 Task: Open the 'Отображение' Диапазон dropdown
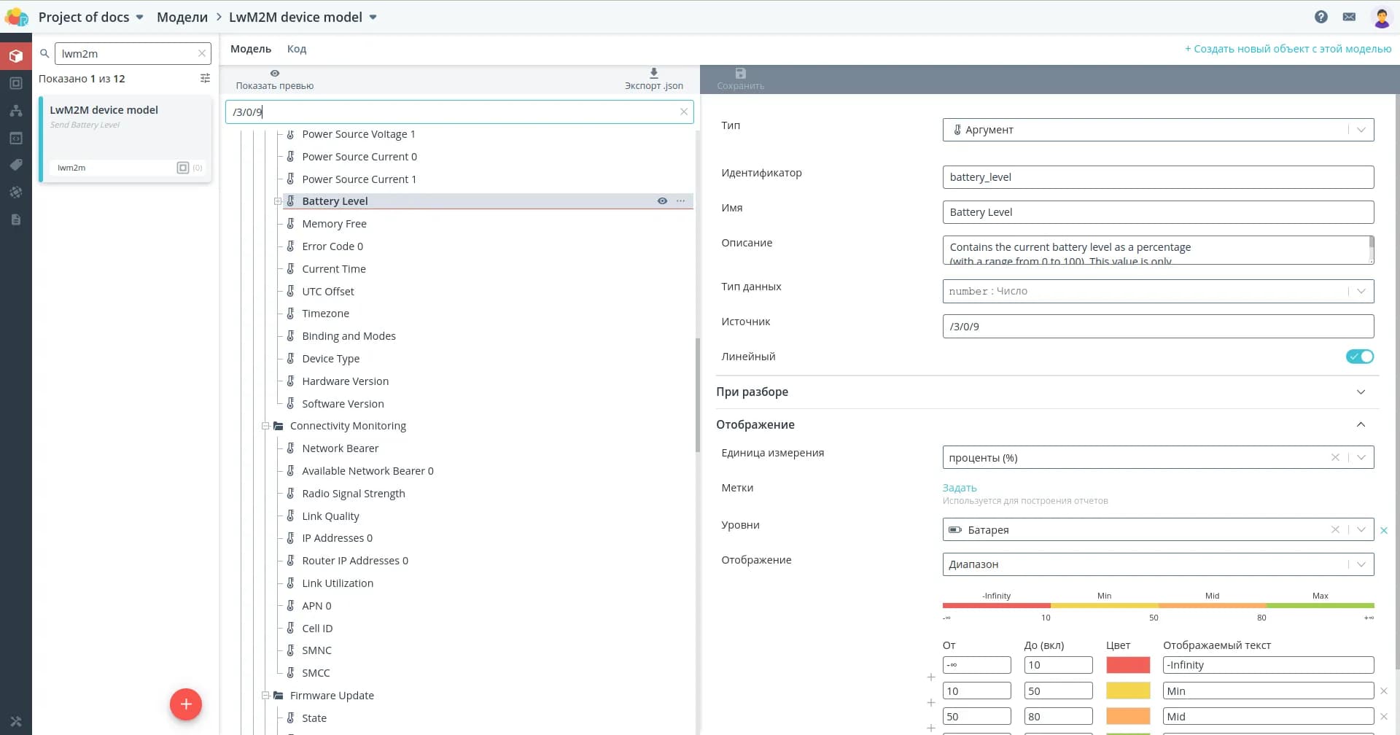pyautogui.click(x=1157, y=564)
